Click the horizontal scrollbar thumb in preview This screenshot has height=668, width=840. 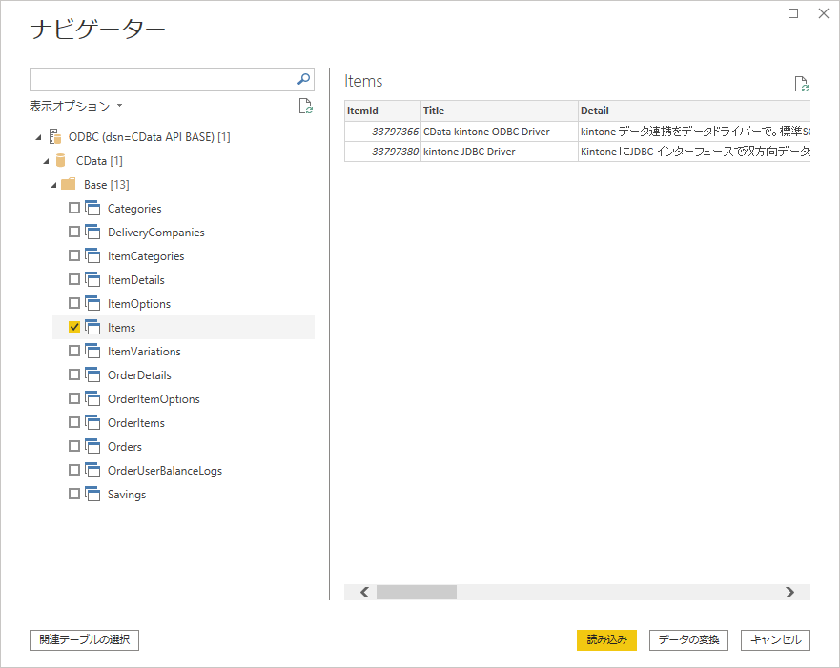point(417,592)
